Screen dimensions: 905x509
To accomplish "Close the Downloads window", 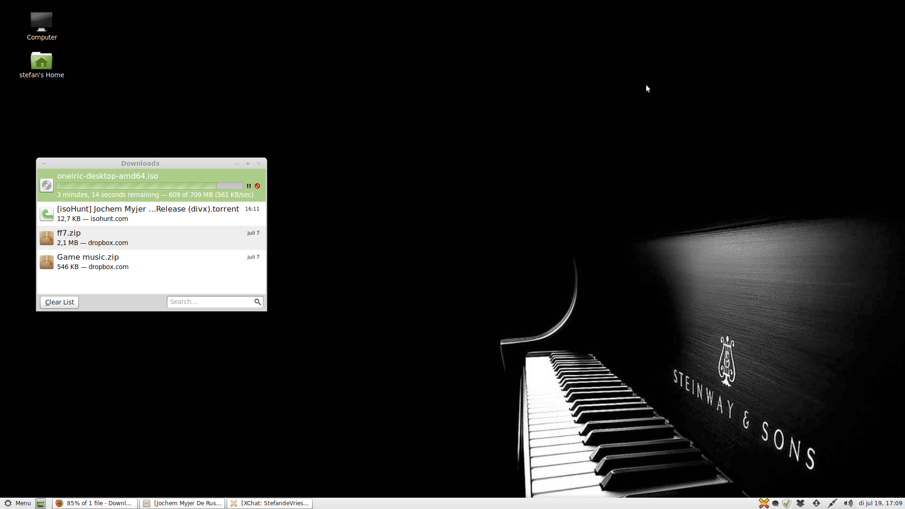I will (x=259, y=164).
